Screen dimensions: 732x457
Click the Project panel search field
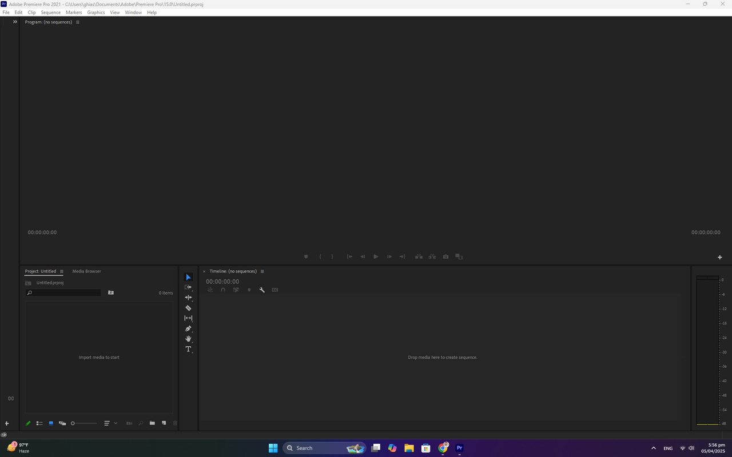click(63, 292)
